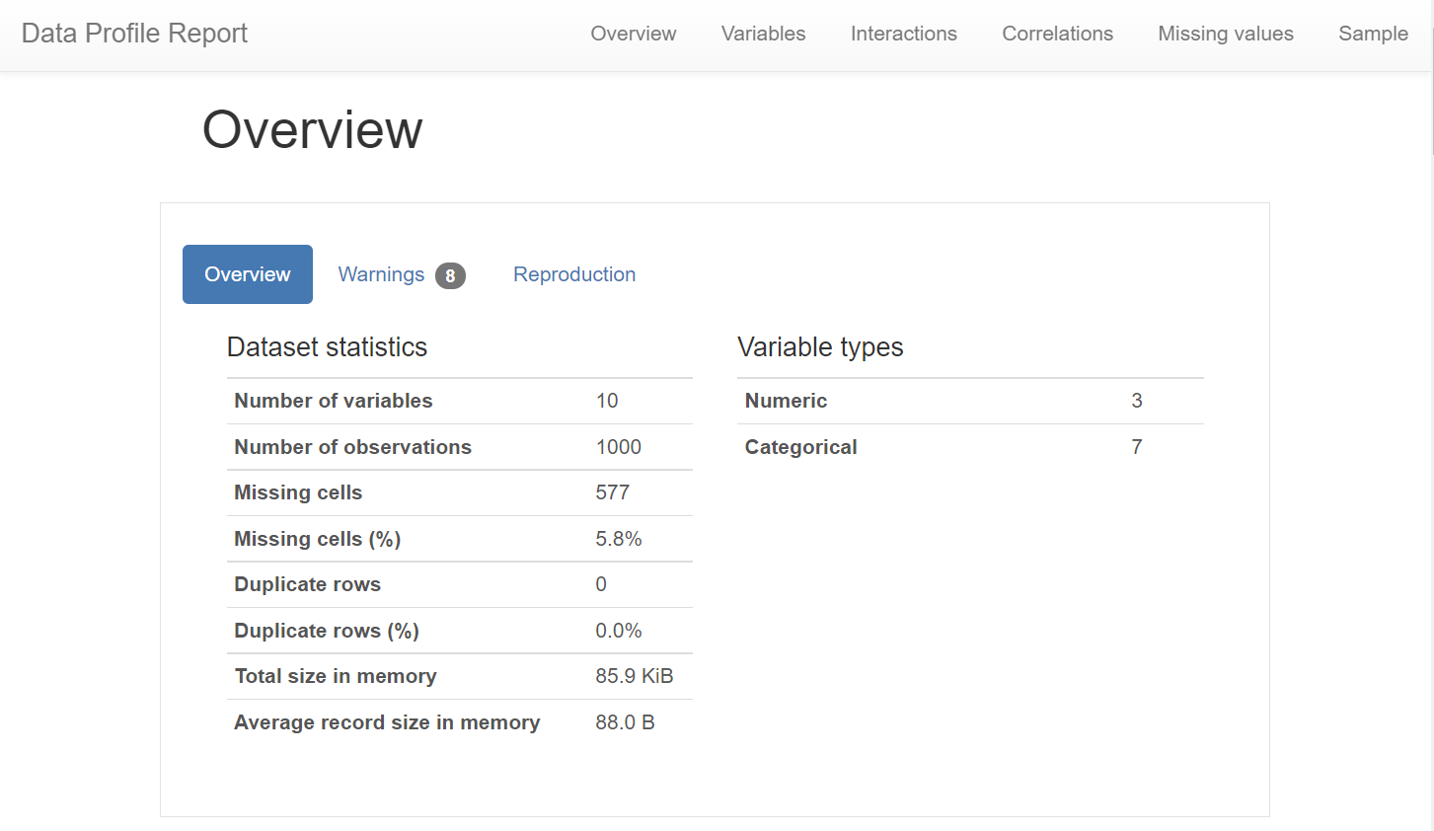Select the 88.0 B record size value
Image resolution: width=1434 pixels, height=831 pixels.
click(625, 722)
